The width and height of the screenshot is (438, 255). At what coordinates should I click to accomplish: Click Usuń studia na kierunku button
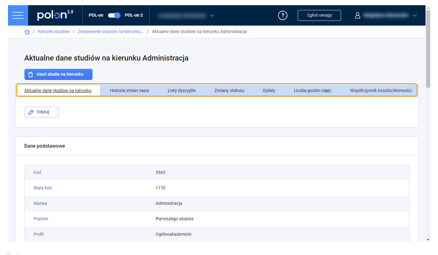click(58, 74)
